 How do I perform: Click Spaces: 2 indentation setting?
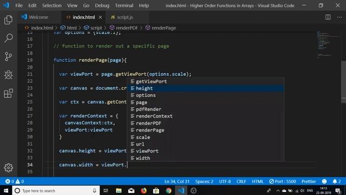click(x=204, y=181)
